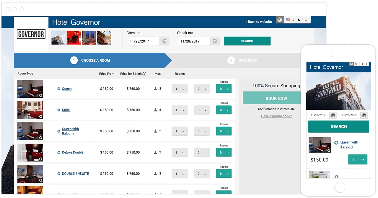
Task: Expand details plus icon for Suite
Action: click(59, 110)
